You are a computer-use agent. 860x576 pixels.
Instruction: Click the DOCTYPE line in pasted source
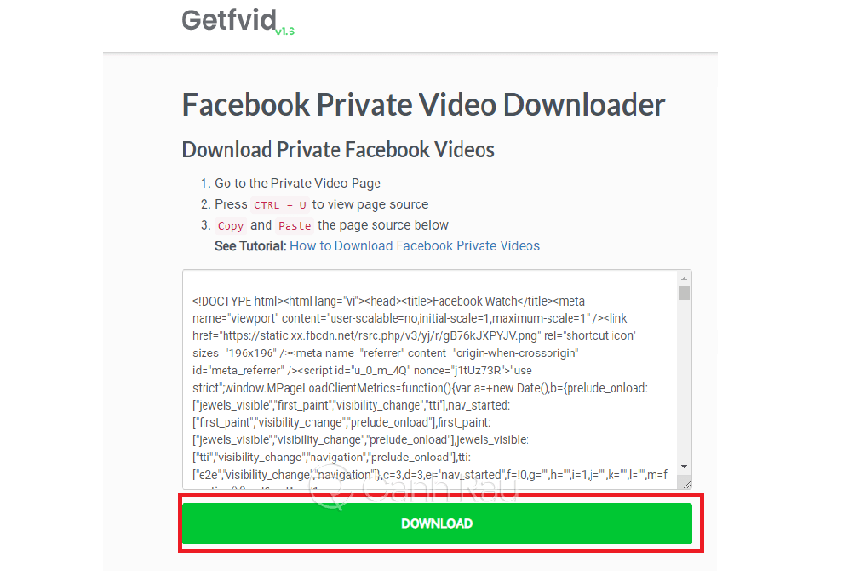(388, 301)
